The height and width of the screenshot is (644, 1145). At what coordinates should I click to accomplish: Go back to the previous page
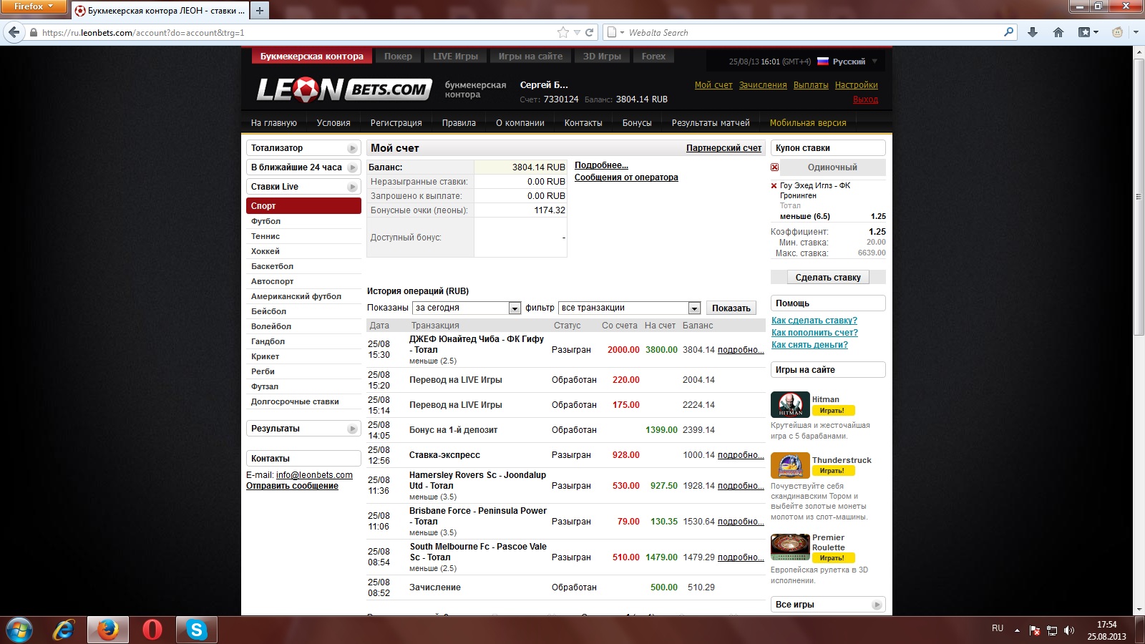(x=14, y=32)
